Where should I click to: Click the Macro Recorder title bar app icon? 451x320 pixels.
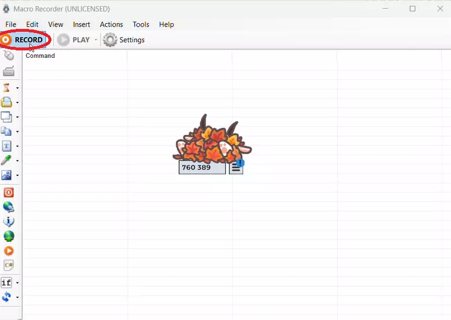(6, 9)
